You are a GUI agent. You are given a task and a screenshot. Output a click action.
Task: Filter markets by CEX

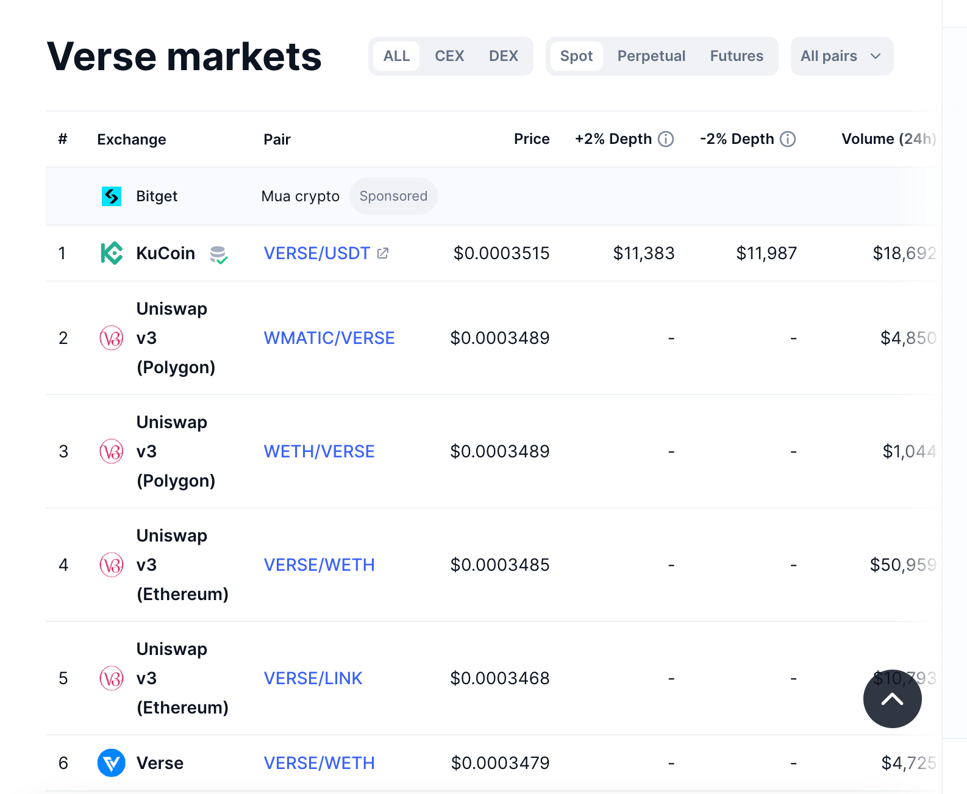click(x=449, y=56)
